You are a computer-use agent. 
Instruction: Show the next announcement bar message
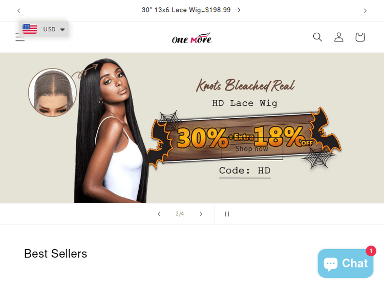point(365,11)
